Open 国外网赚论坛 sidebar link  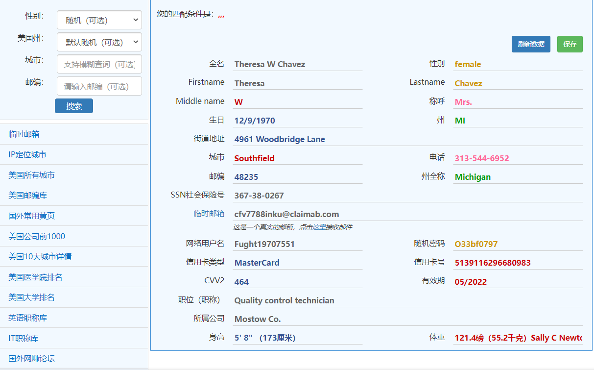pyautogui.click(x=31, y=358)
